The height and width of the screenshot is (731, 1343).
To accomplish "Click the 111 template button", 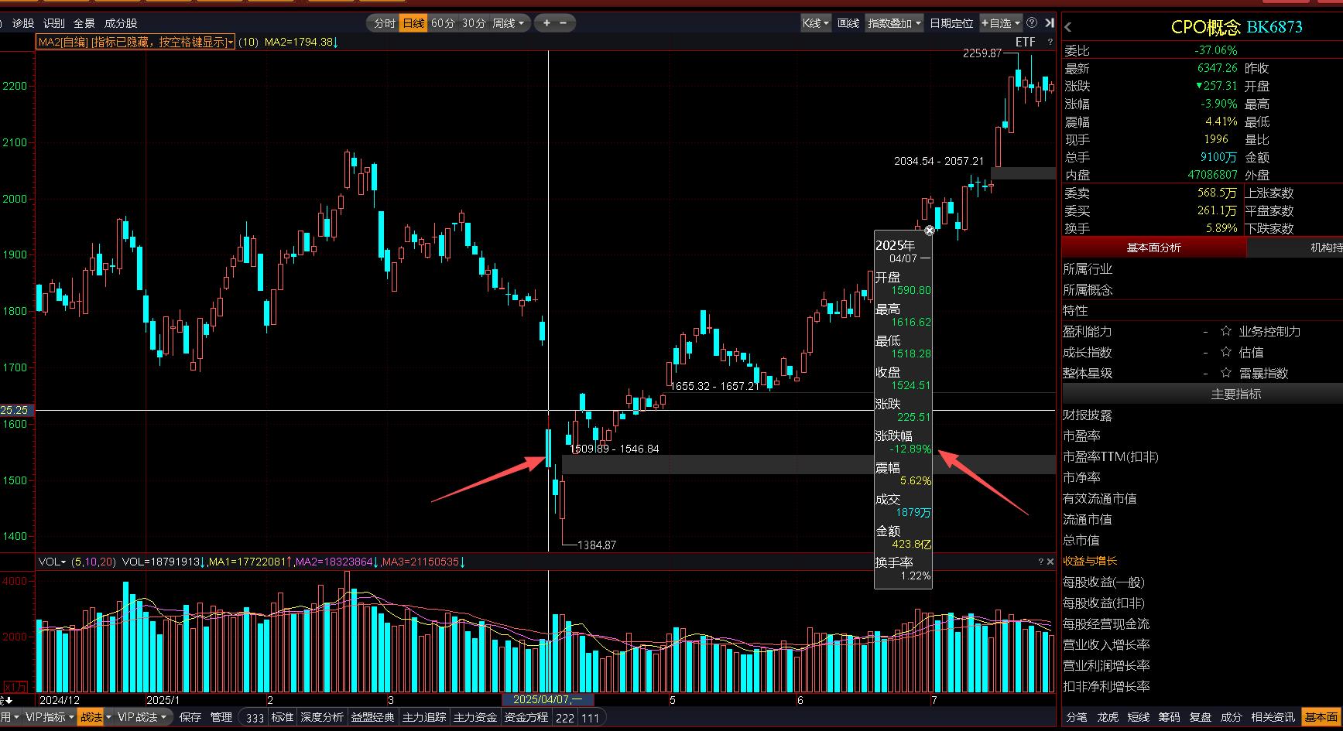I will 591,718.
